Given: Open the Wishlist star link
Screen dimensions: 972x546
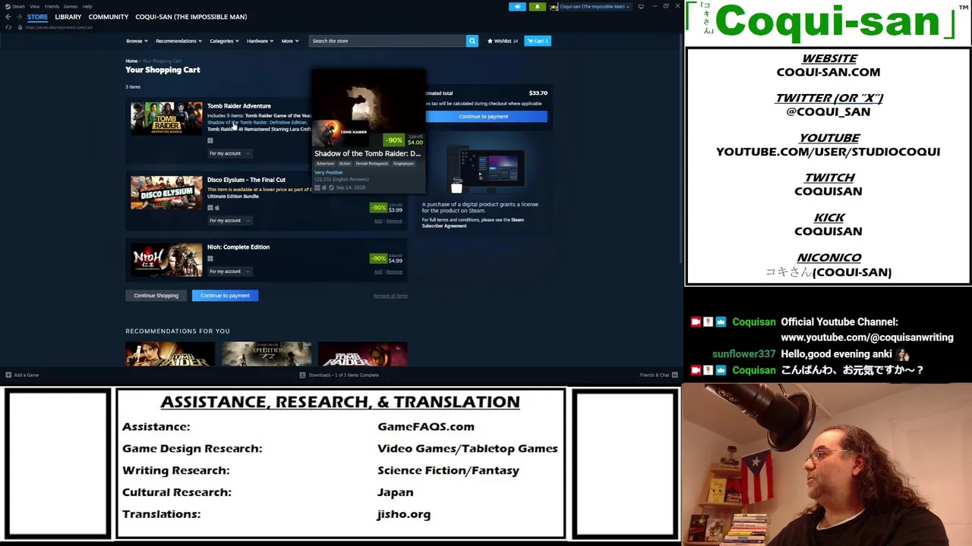Looking at the screenshot, I should [502, 41].
